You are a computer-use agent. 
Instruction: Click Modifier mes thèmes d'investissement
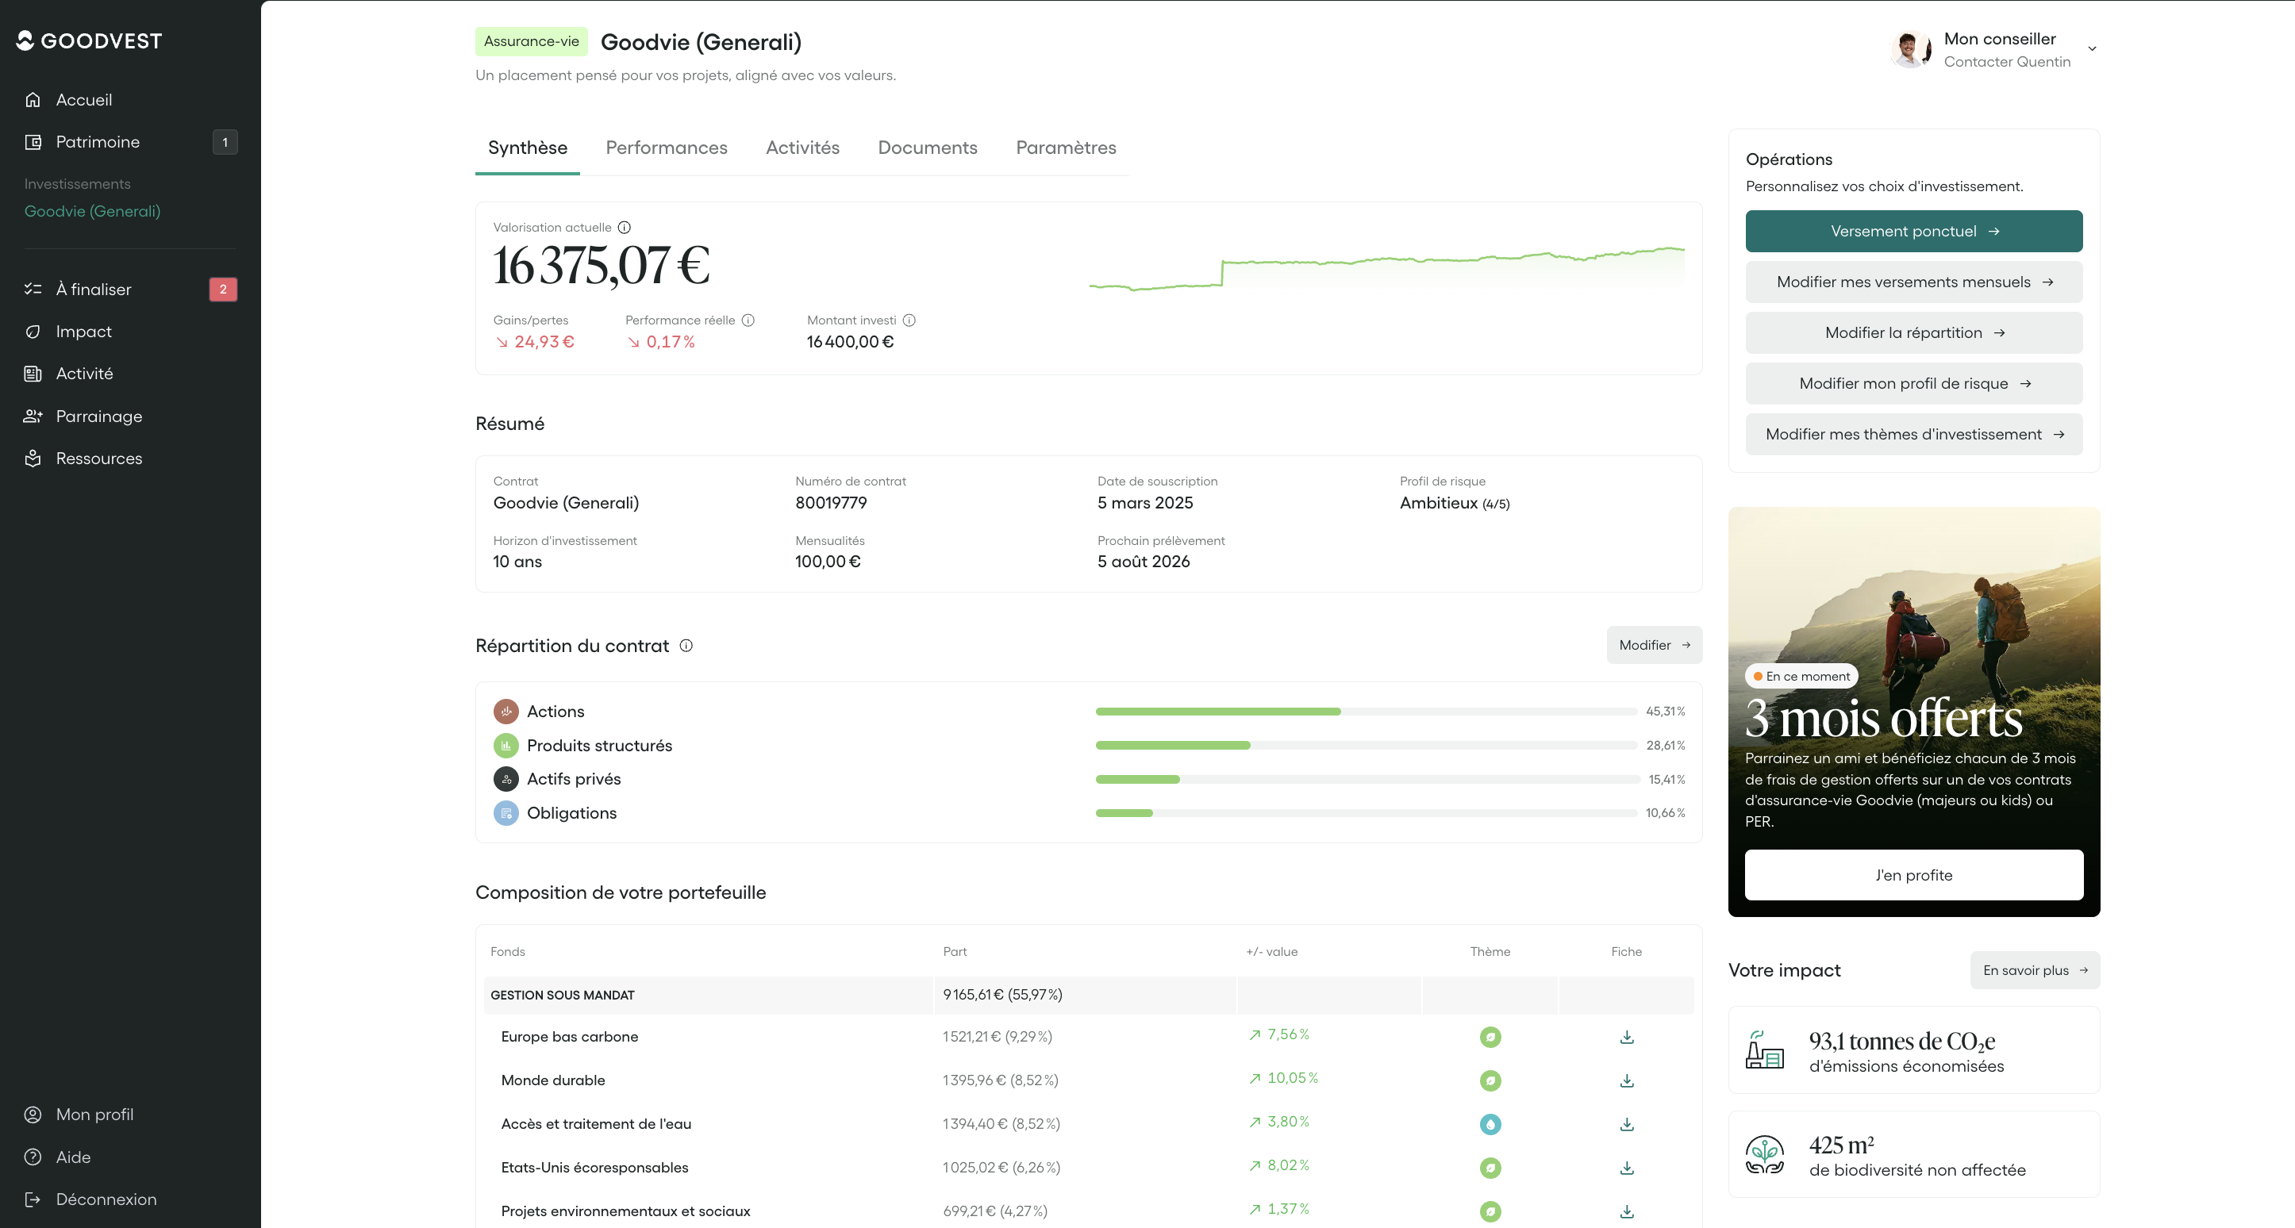coord(1913,435)
